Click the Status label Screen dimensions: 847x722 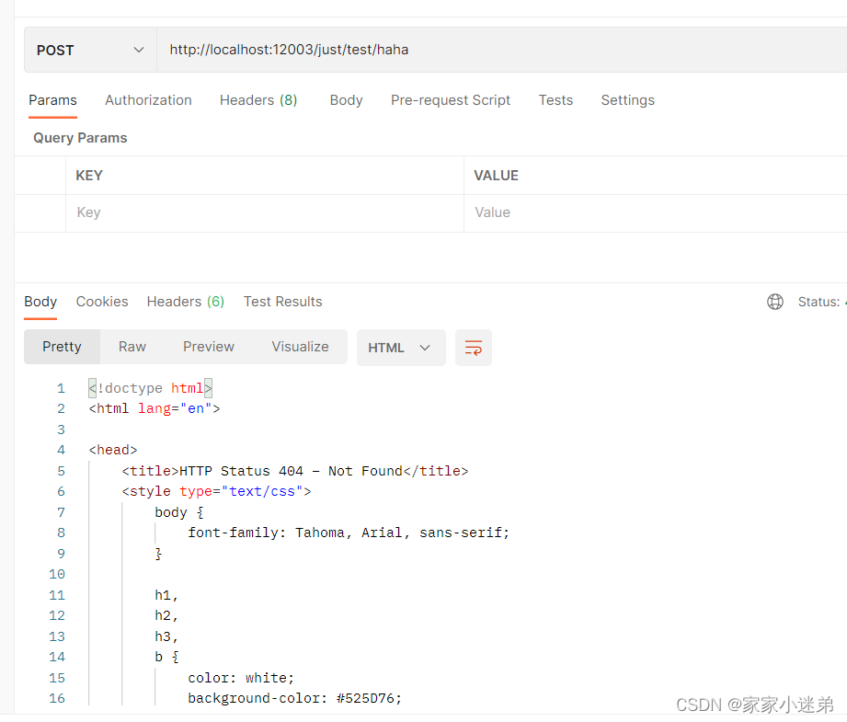click(x=818, y=302)
